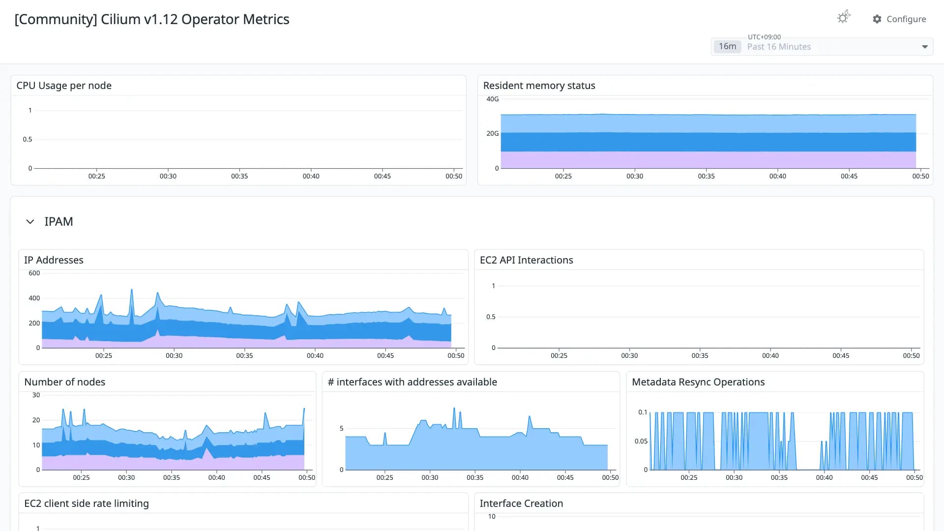Select the EC2 client side rate limiting title
The width and height of the screenshot is (944, 531).
86,503
